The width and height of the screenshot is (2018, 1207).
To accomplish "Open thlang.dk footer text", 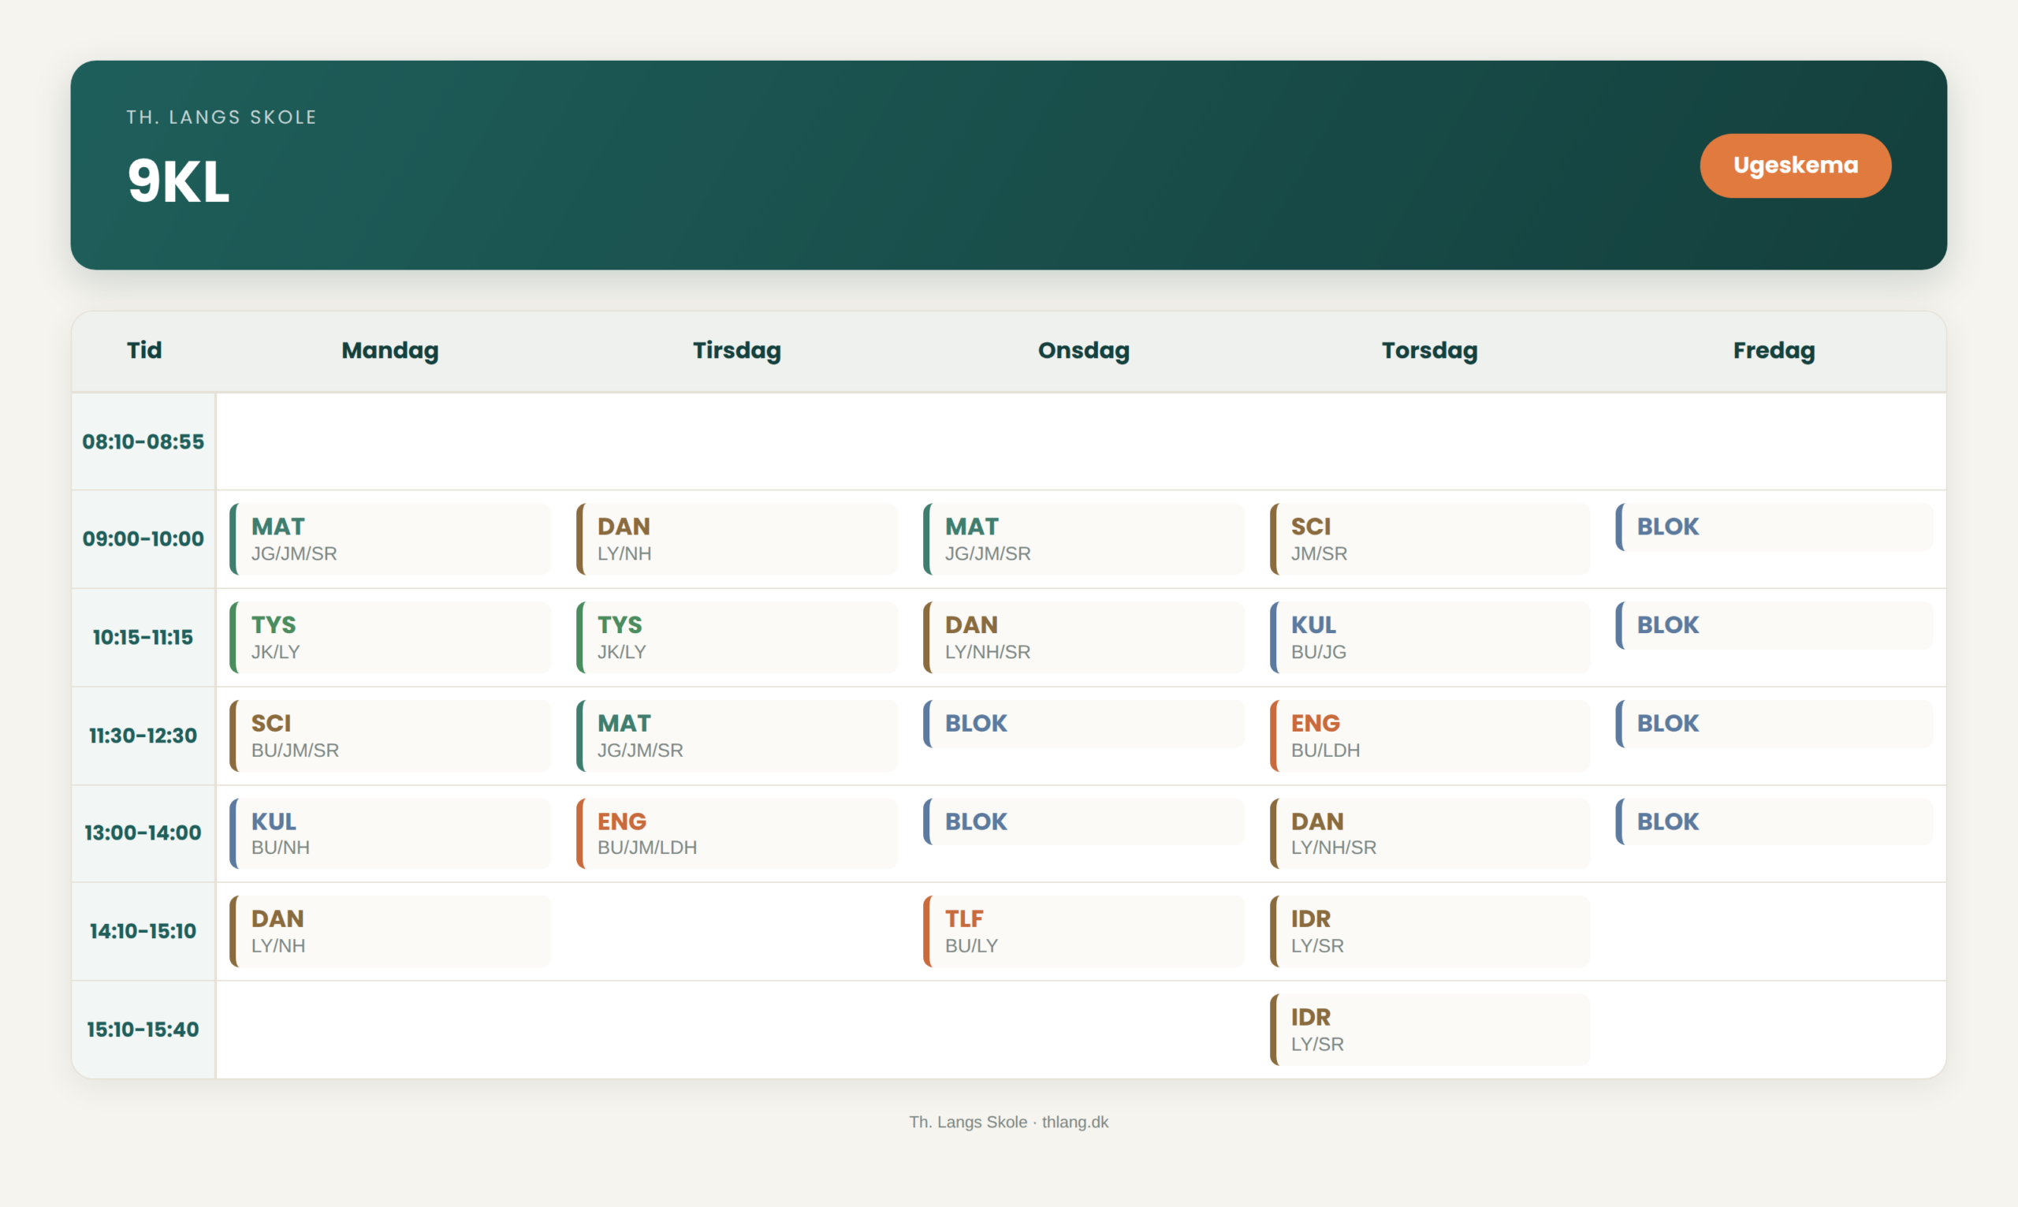I will coord(1075,1122).
